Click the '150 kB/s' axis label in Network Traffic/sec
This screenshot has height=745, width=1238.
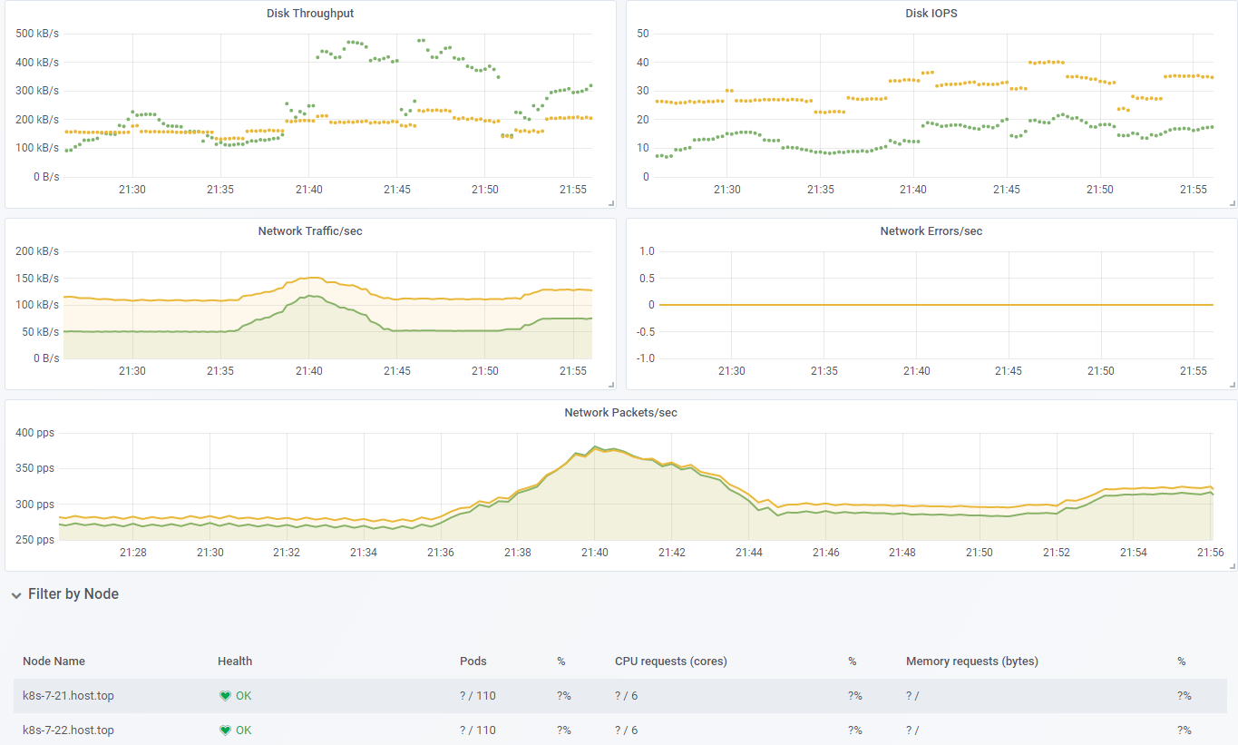click(37, 279)
